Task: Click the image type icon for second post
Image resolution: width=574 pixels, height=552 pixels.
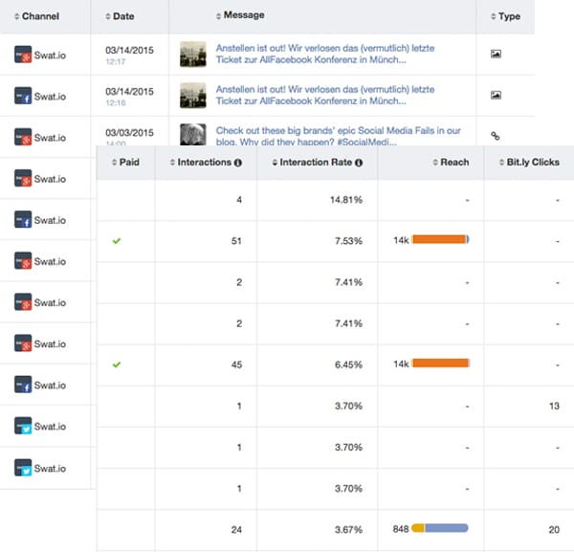Action: 496,95
